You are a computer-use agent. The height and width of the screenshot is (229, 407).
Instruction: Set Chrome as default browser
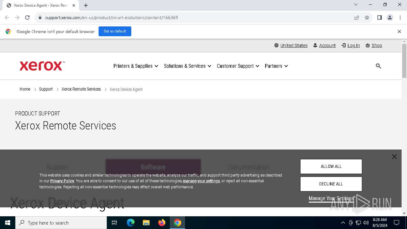pos(115,31)
